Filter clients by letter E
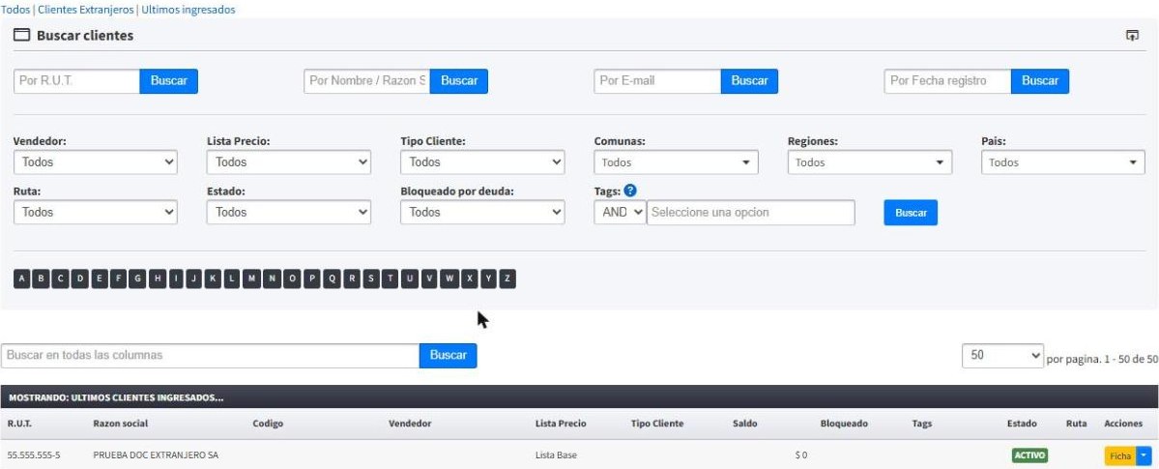The height and width of the screenshot is (469, 1159). (99, 278)
